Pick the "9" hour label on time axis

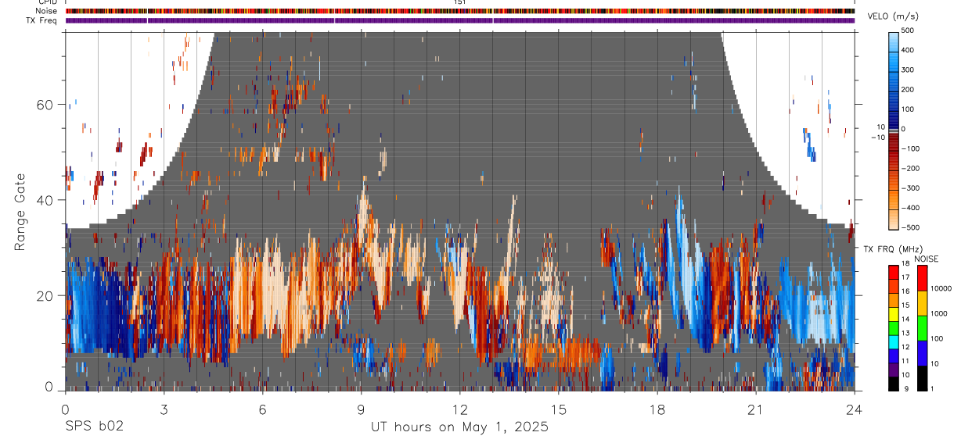click(x=361, y=409)
